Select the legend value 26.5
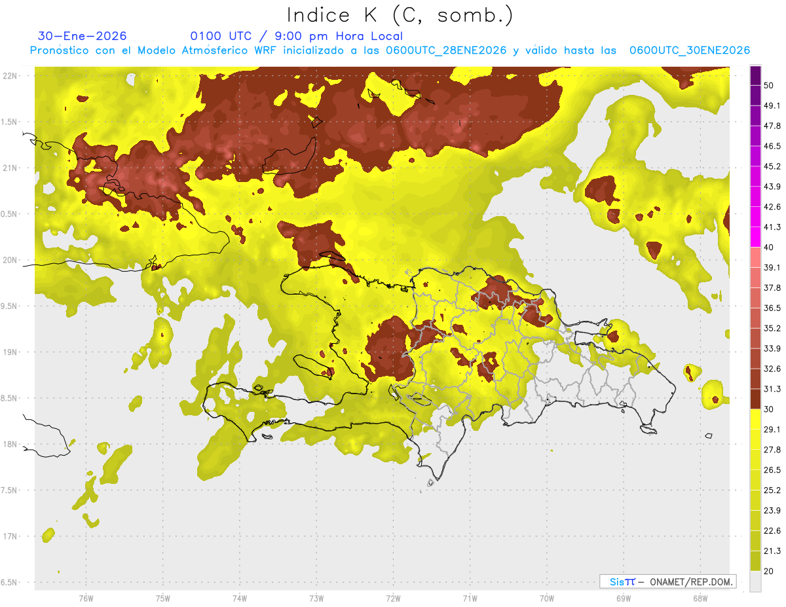 [x=772, y=470]
